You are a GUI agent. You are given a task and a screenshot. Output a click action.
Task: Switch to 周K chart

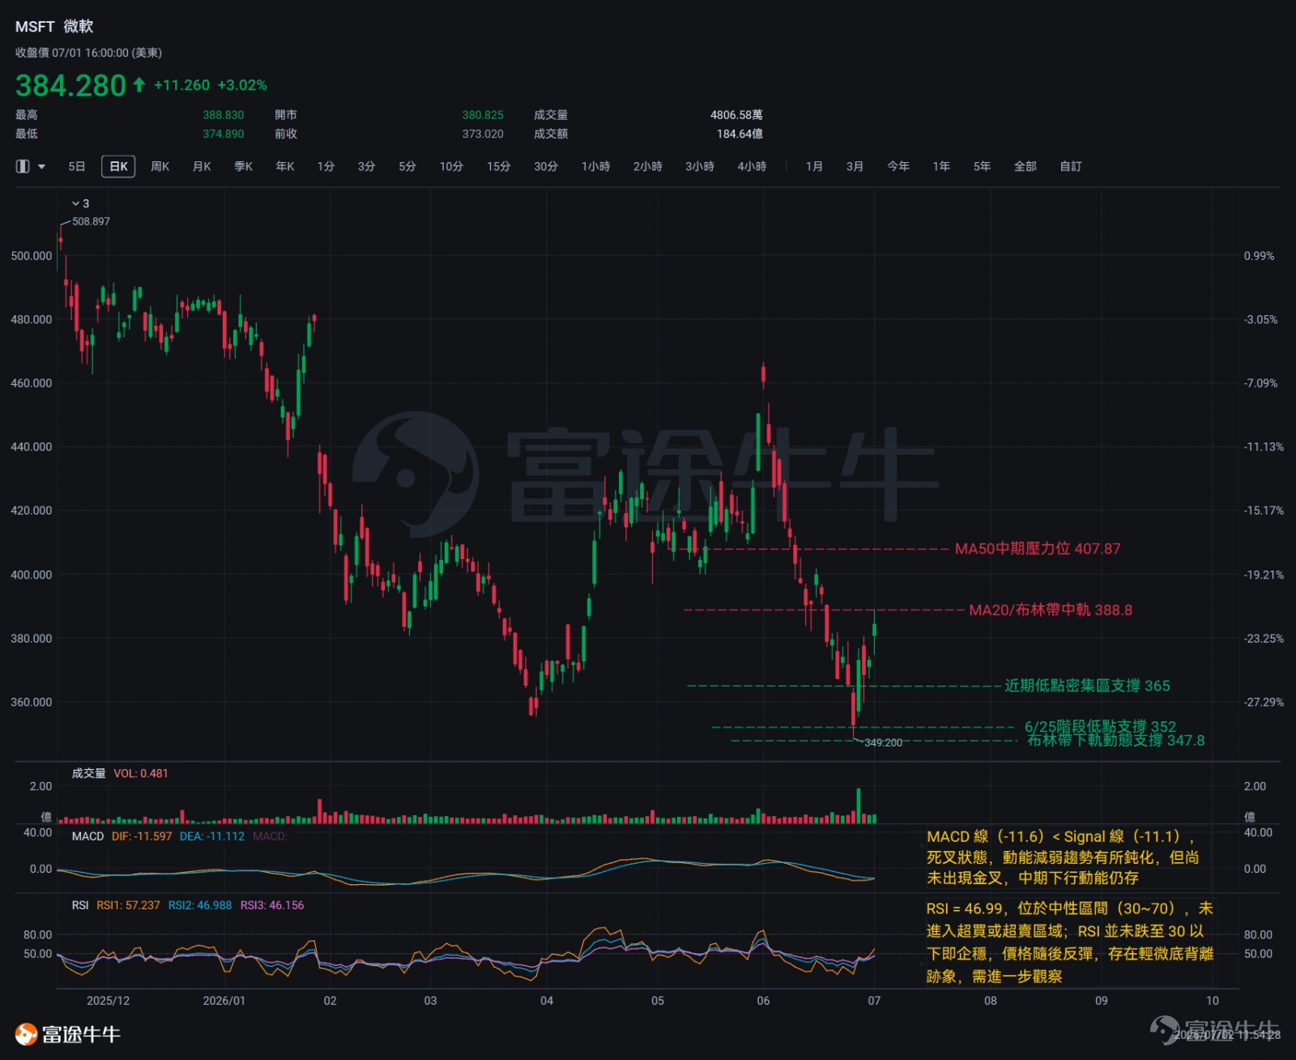click(x=160, y=166)
